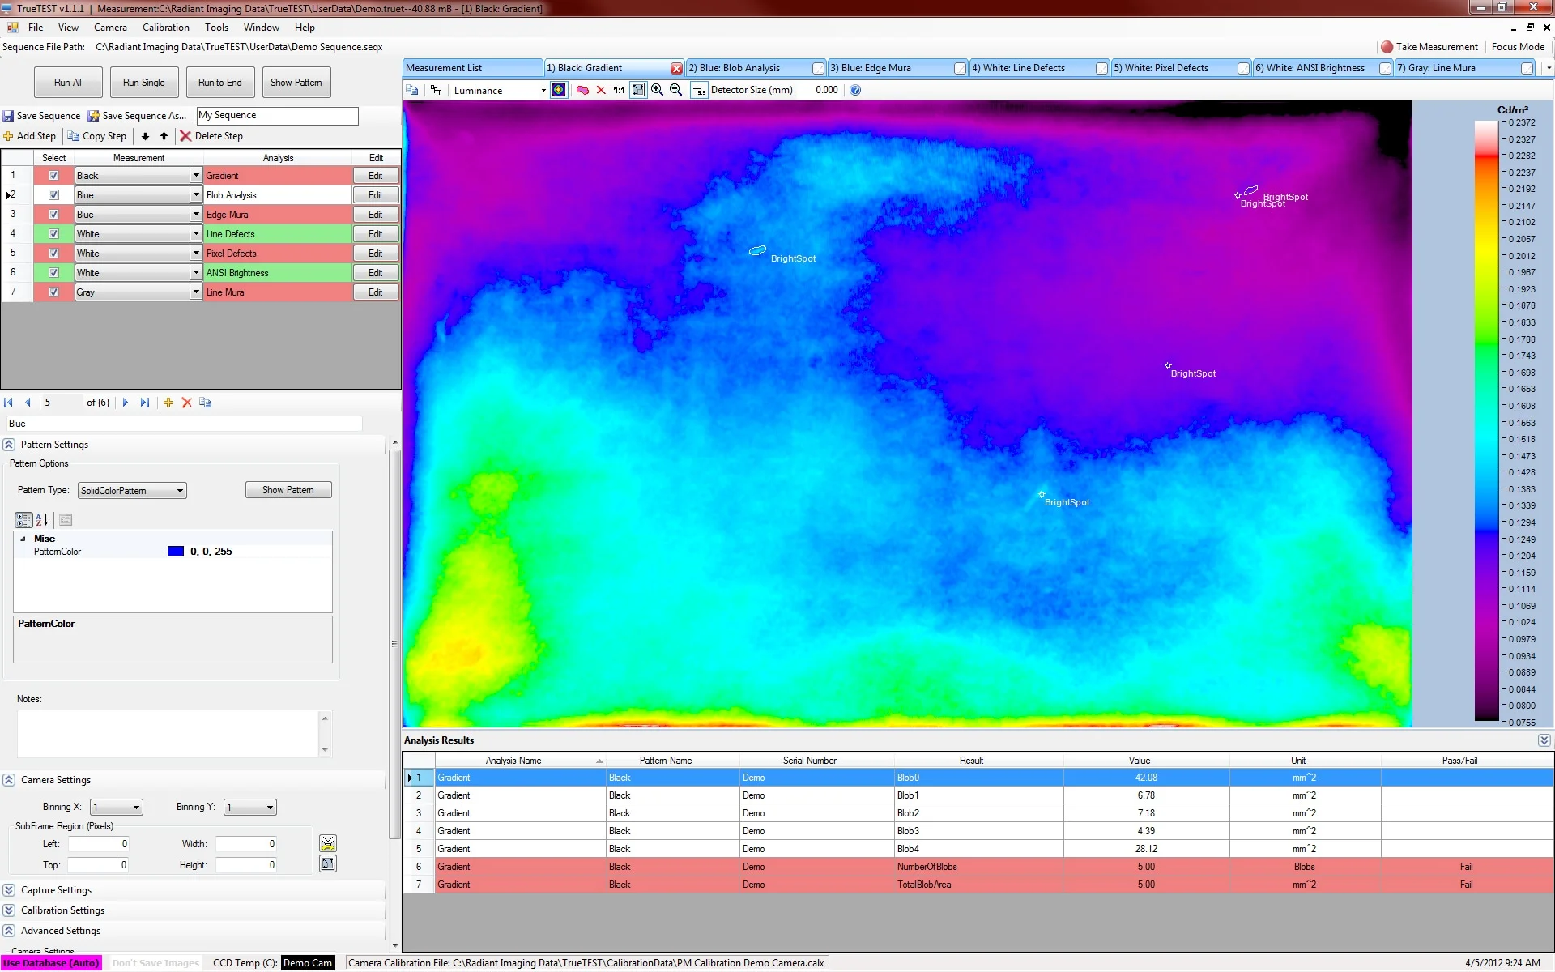Click the Zoom In magnifier icon
The width and height of the screenshot is (1555, 972).
coord(658,90)
